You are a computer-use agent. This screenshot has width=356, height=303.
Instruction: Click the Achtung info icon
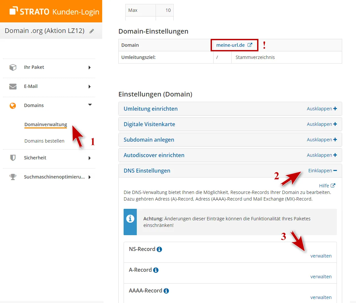click(x=130, y=219)
